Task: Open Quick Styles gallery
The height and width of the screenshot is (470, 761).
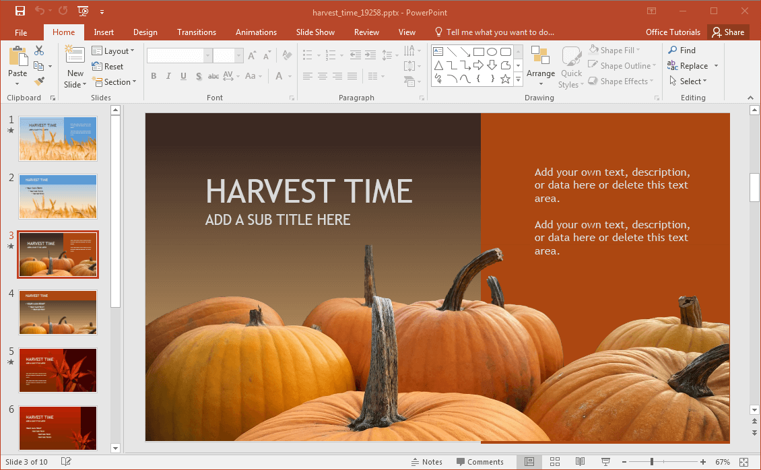Action: 571,67
